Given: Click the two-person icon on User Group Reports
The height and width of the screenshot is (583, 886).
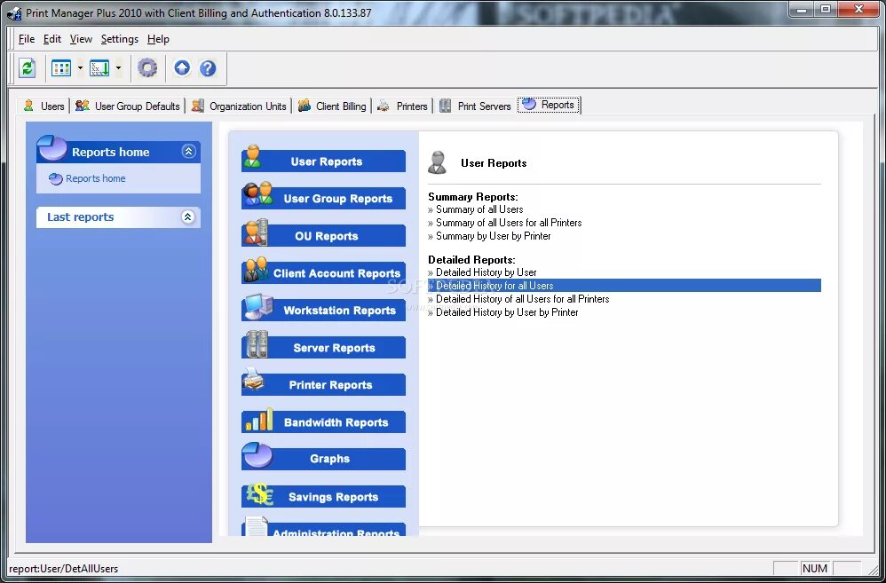Looking at the screenshot, I should (258, 194).
